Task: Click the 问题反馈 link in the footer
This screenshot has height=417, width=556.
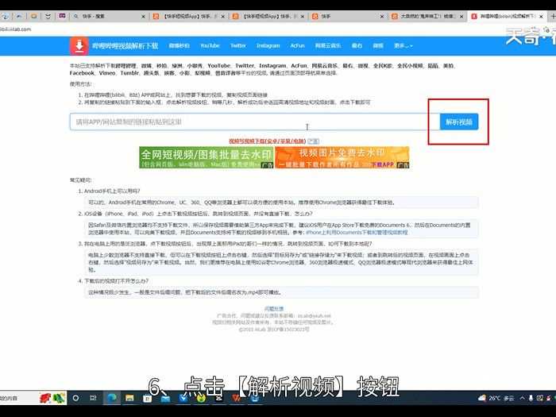Action: (x=274, y=309)
